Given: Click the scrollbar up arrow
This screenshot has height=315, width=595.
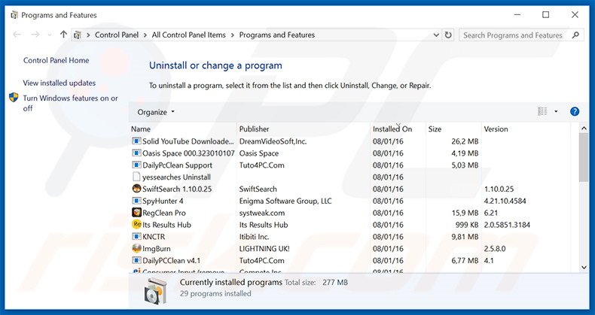Looking at the screenshot, I should pos(584,129).
